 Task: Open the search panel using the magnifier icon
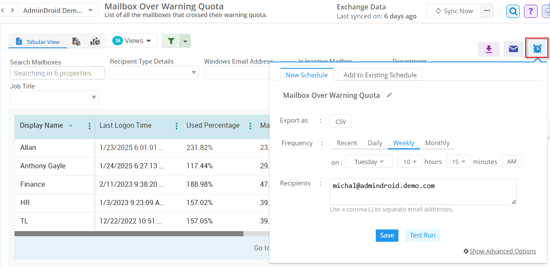[512, 11]
